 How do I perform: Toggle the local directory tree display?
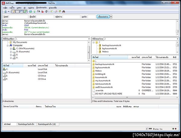(17, 11)
